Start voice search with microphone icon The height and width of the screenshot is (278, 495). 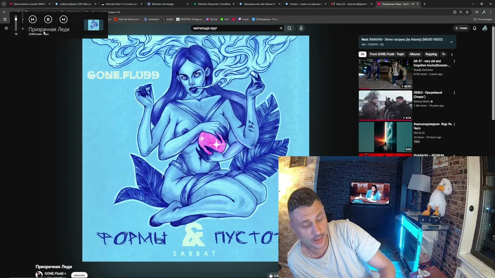[301, 28]
